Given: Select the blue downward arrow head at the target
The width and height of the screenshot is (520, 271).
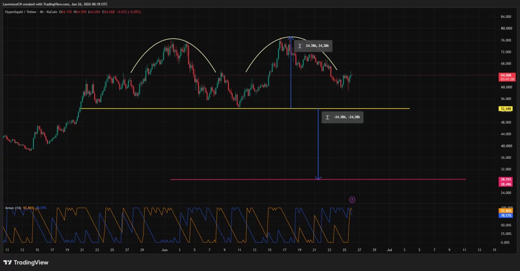Looking at the screenshot, I should 318,177.
